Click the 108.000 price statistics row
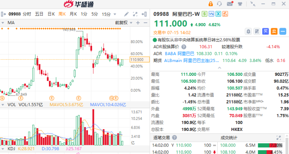This screenshot has height=154, width=289. (251, 146)
